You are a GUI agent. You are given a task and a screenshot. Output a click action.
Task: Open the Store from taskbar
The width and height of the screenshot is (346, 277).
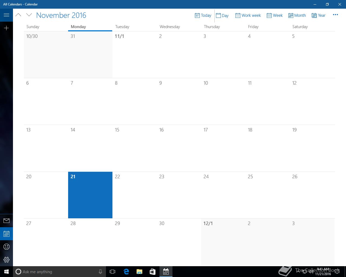(152, 272)
